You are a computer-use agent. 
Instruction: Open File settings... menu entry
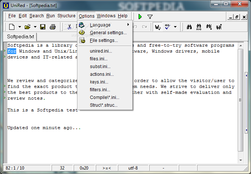coord(105,40)
